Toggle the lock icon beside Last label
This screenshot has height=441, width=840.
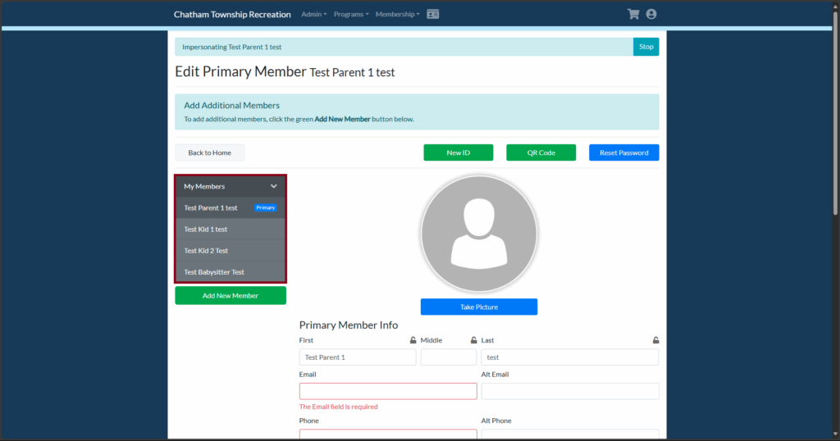coord(655,340)
